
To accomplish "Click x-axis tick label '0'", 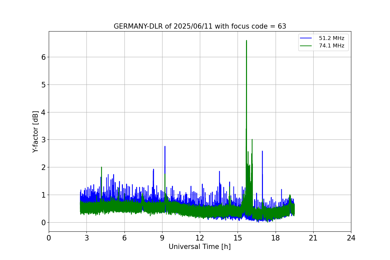I will pyautogui.click(x=49, y=238).
